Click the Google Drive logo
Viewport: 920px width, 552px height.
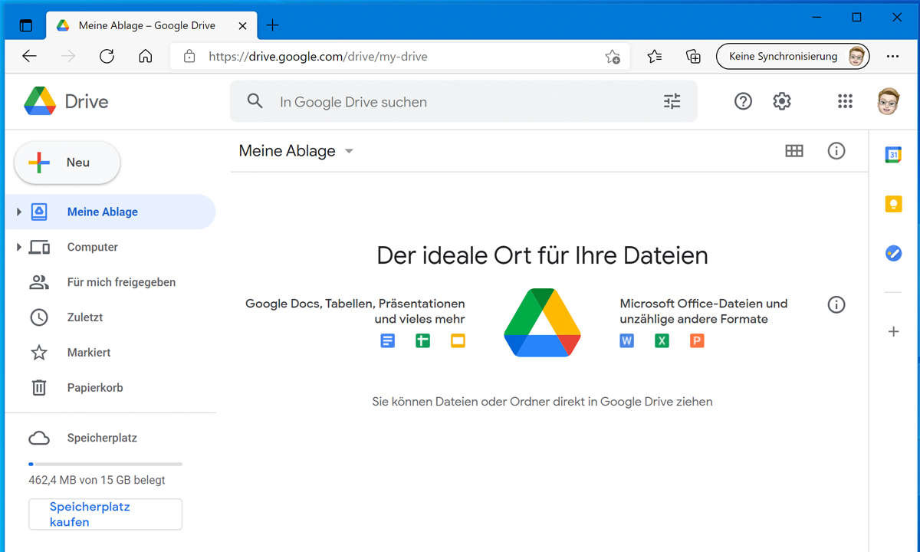[66, 101]
